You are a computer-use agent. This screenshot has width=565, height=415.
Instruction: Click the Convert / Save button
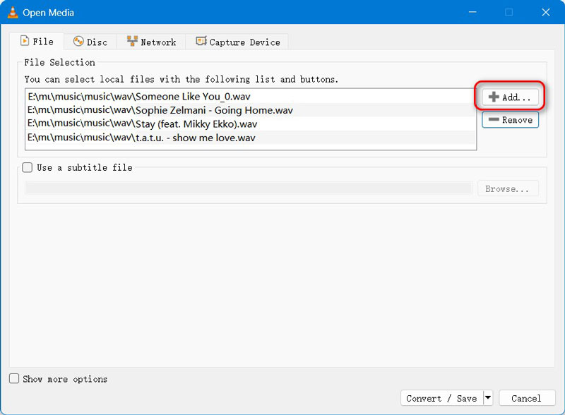pyautogui.click(x=442, y=398)
